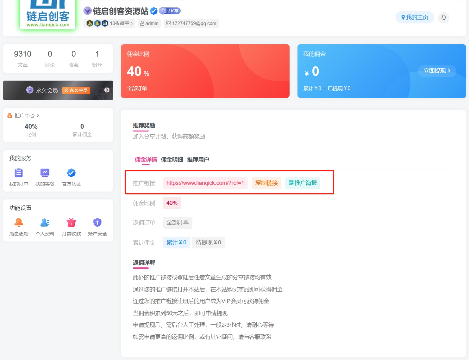Click the text 当佣金积累到50元之后，即可申请提现
This screenshot has height=360, width=469.
[x=180, y=313]
